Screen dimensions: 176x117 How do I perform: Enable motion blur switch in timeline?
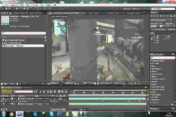[x=55, y=92]
